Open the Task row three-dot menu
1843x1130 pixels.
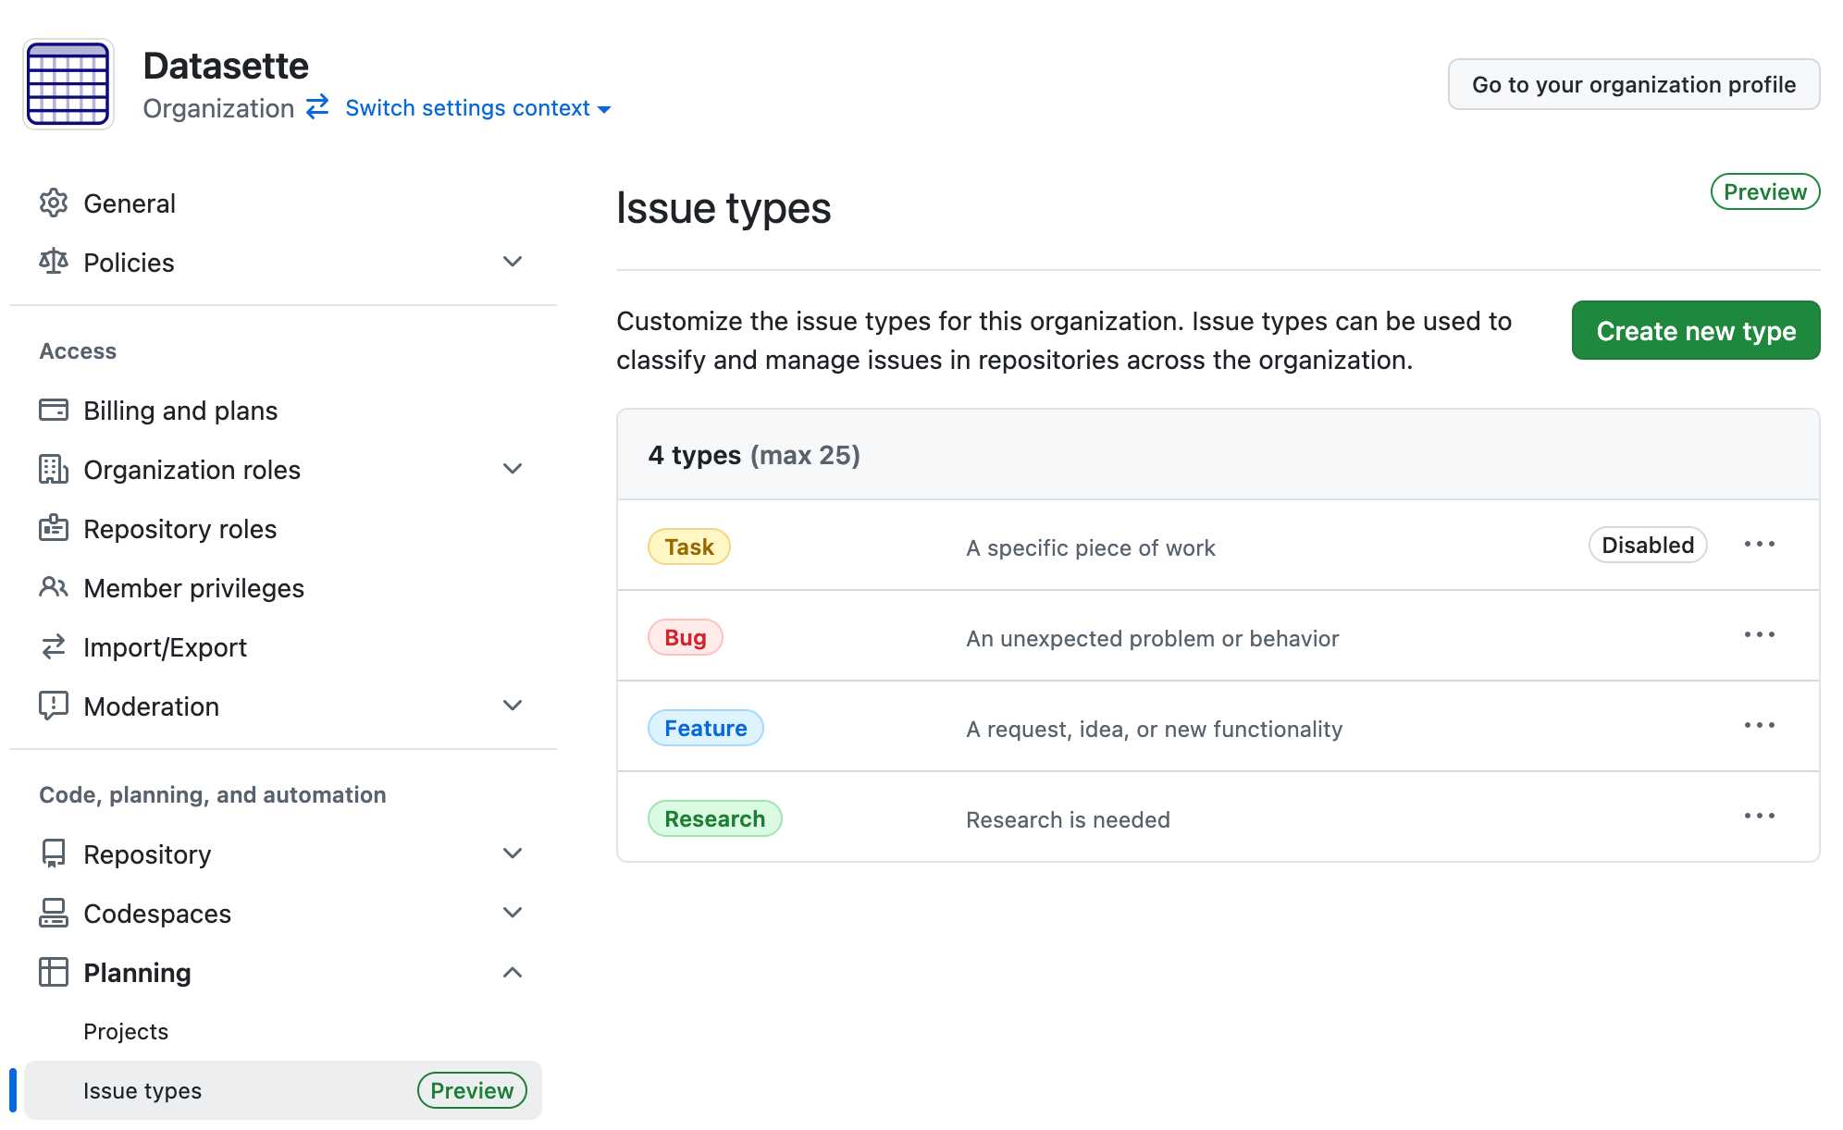pyautogui.click(x=1760, y=544)
